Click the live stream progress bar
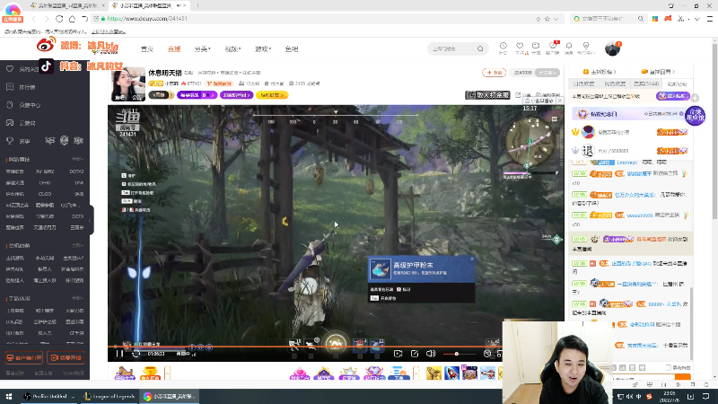 [304, 347]
